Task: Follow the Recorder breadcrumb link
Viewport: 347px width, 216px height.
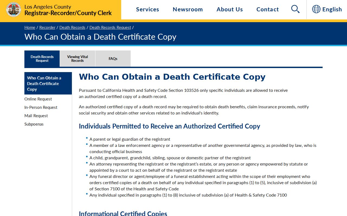Action: [x=47, y=28]
